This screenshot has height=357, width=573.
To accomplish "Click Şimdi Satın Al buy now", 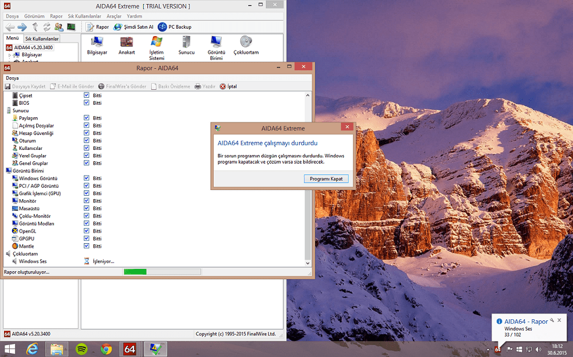I will [x=134, y=27].
